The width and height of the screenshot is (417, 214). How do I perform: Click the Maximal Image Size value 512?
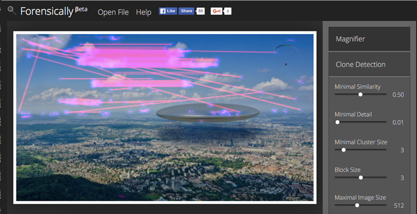pos(399,205)
